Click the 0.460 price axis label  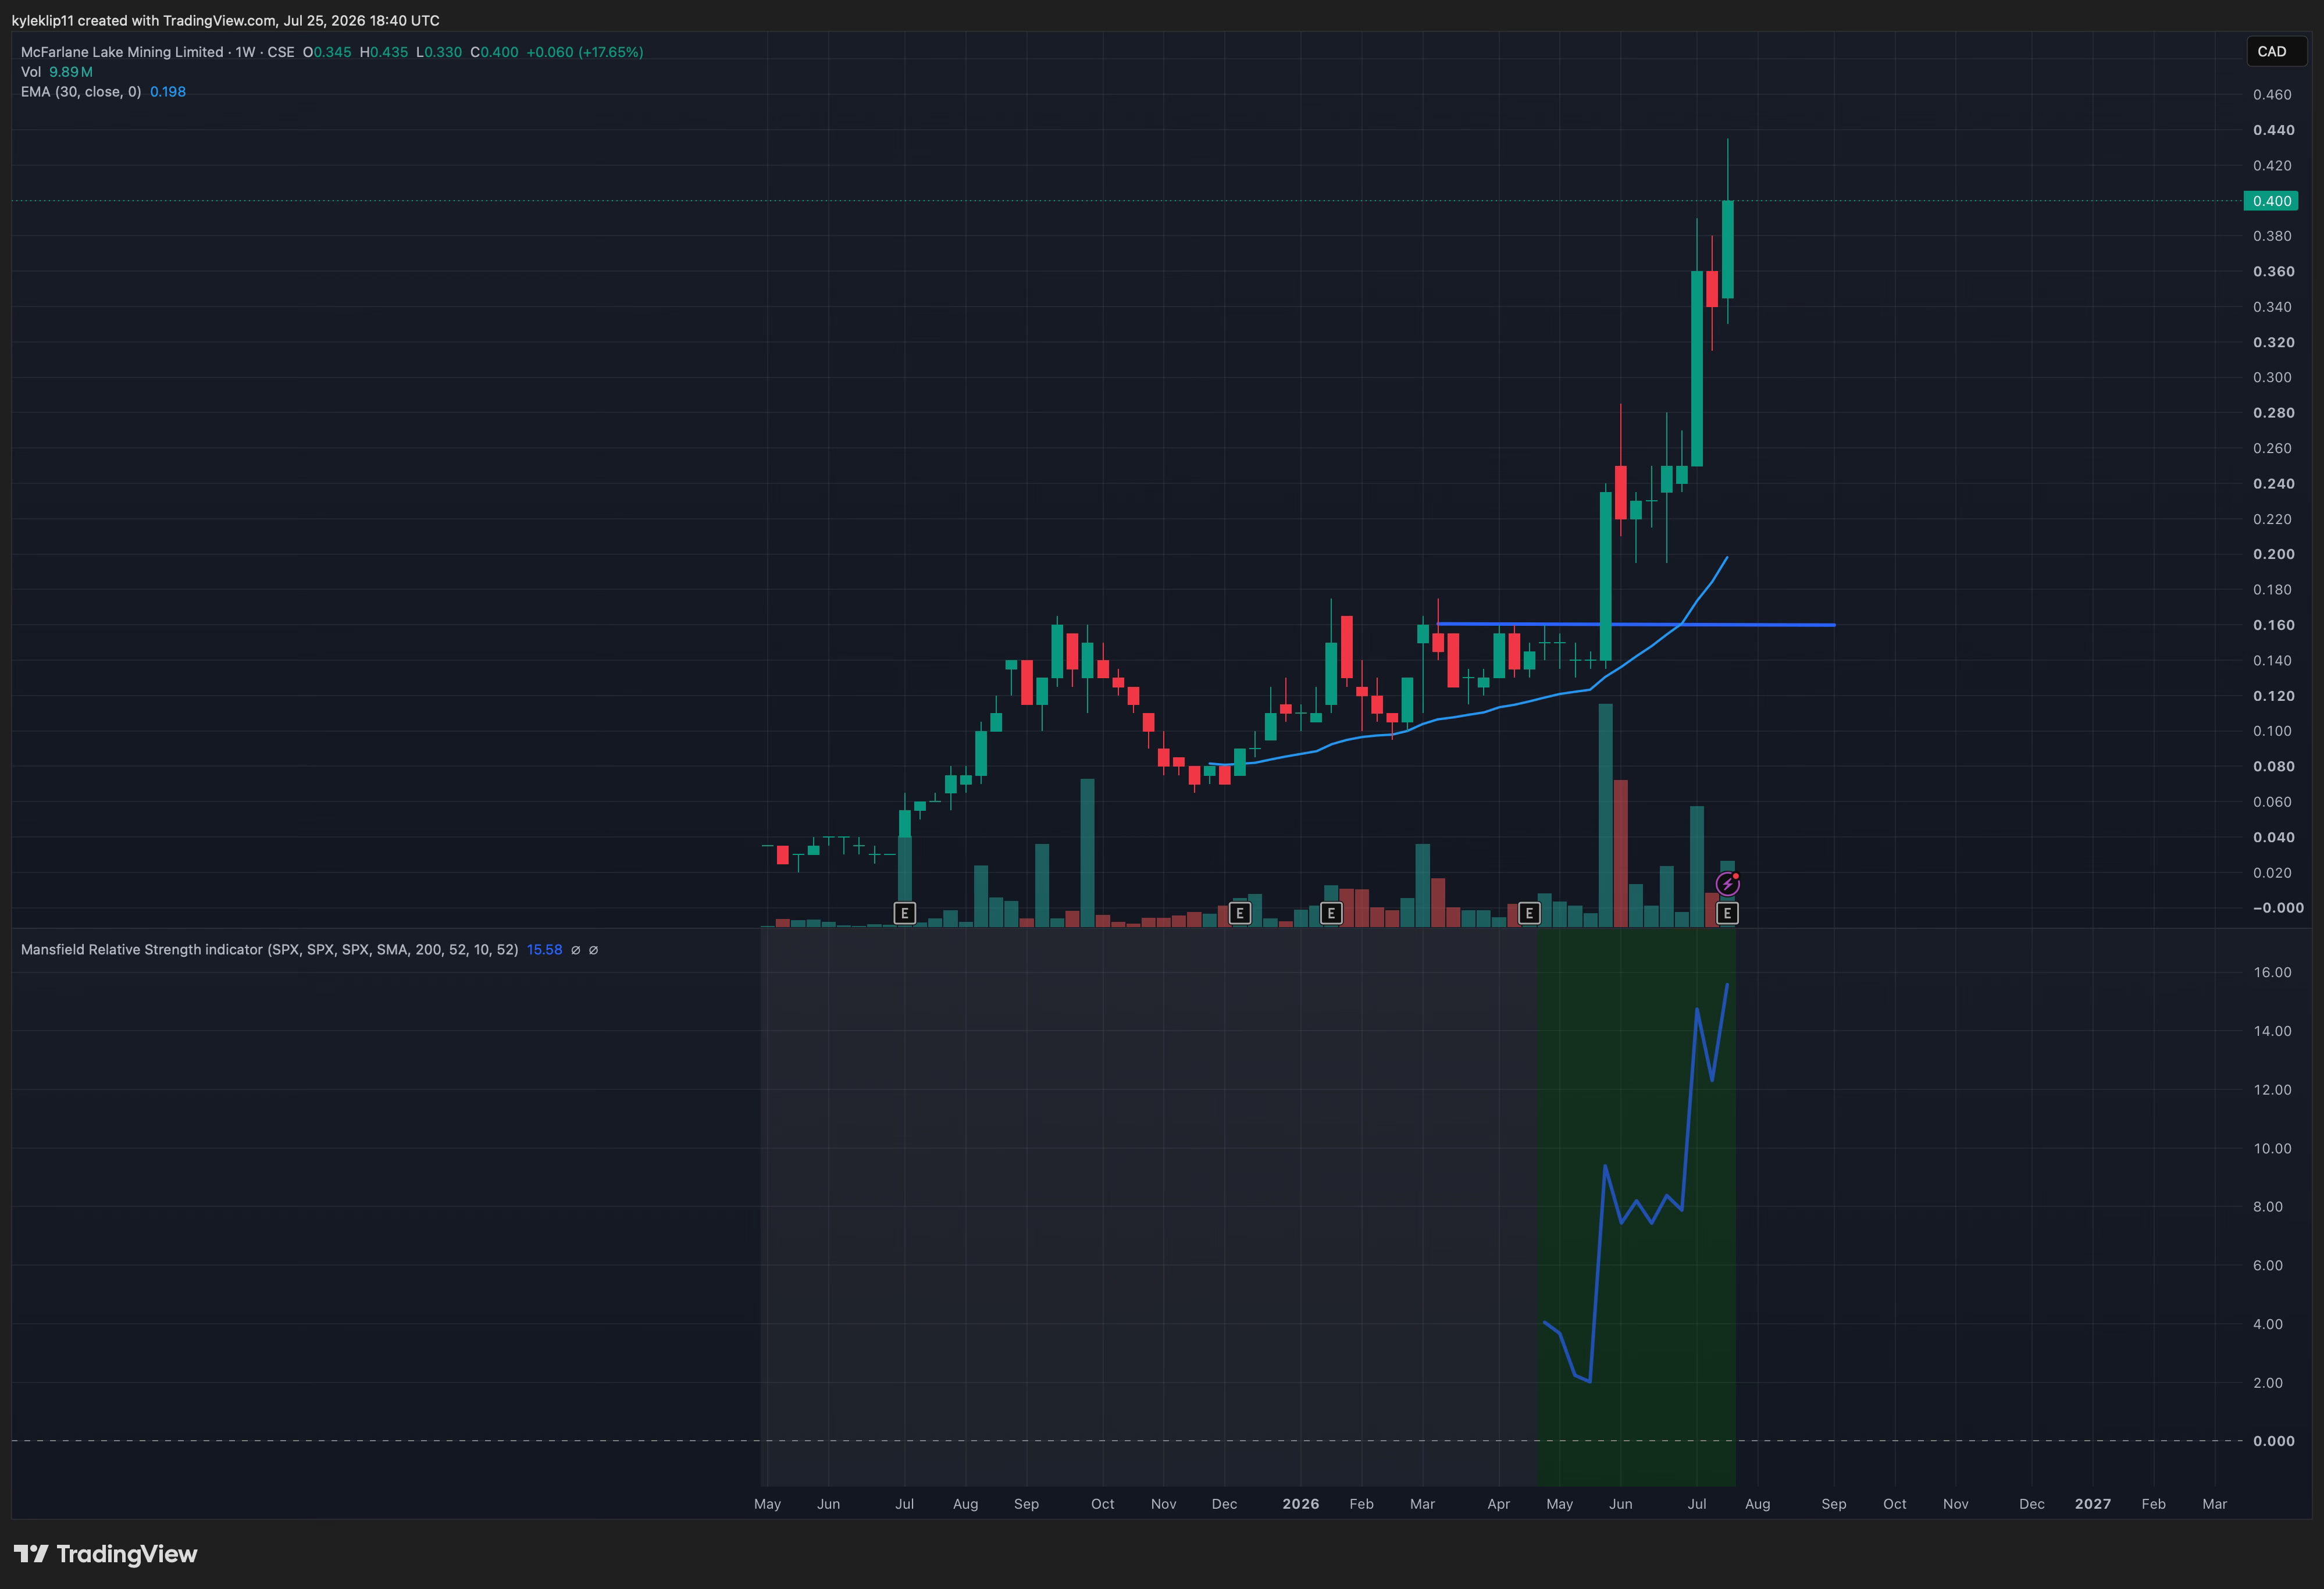point(2272,95)
